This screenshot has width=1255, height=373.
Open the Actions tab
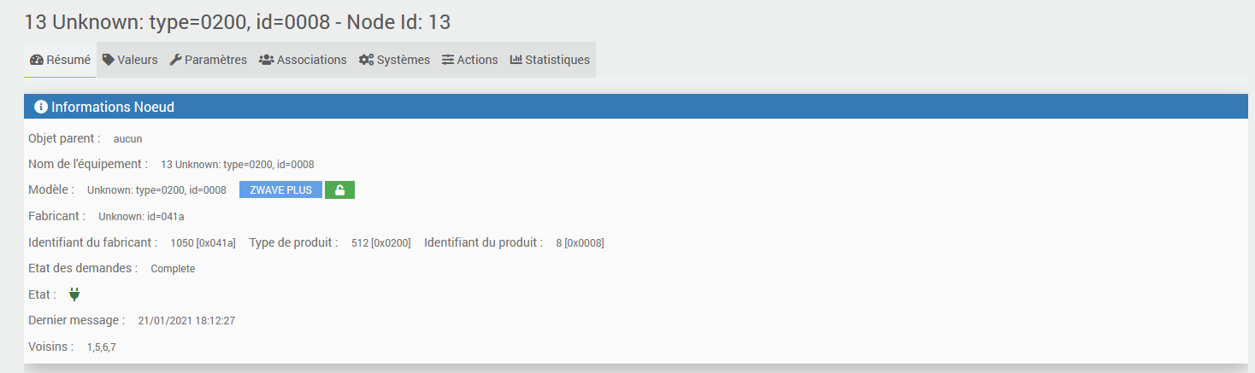click(x=469, y=60)
